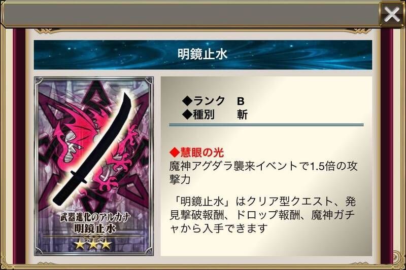Tap the 魔神アグダラ襲来イベント skill description

(x=263, y=172)
